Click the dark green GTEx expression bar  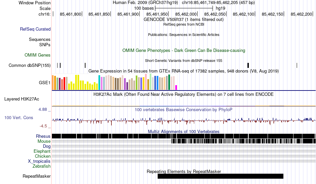169,82
